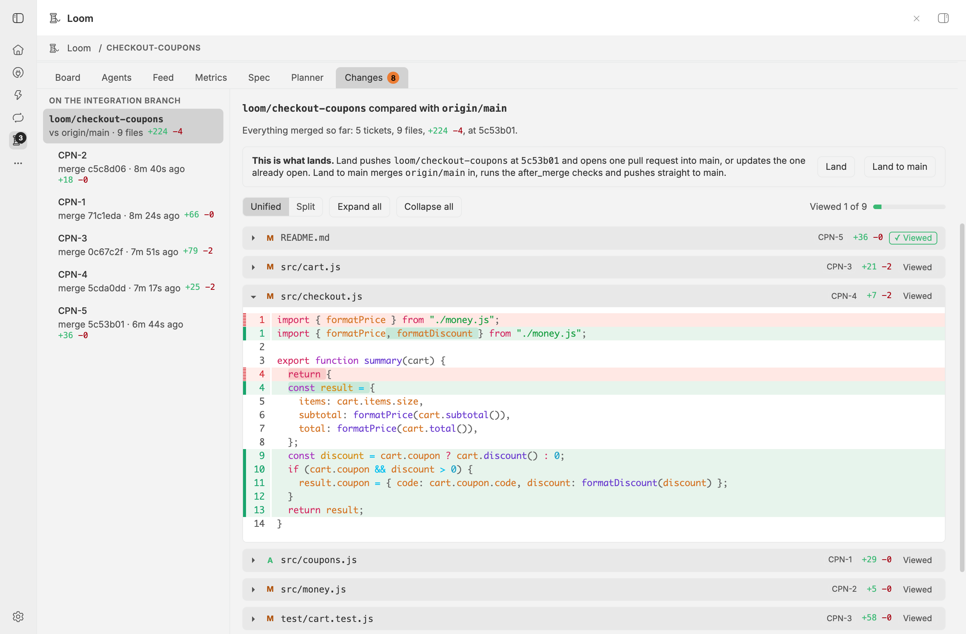This screenshot has height=634, width=966.
Task: Click Expand all button
Action: coord(359,206)
